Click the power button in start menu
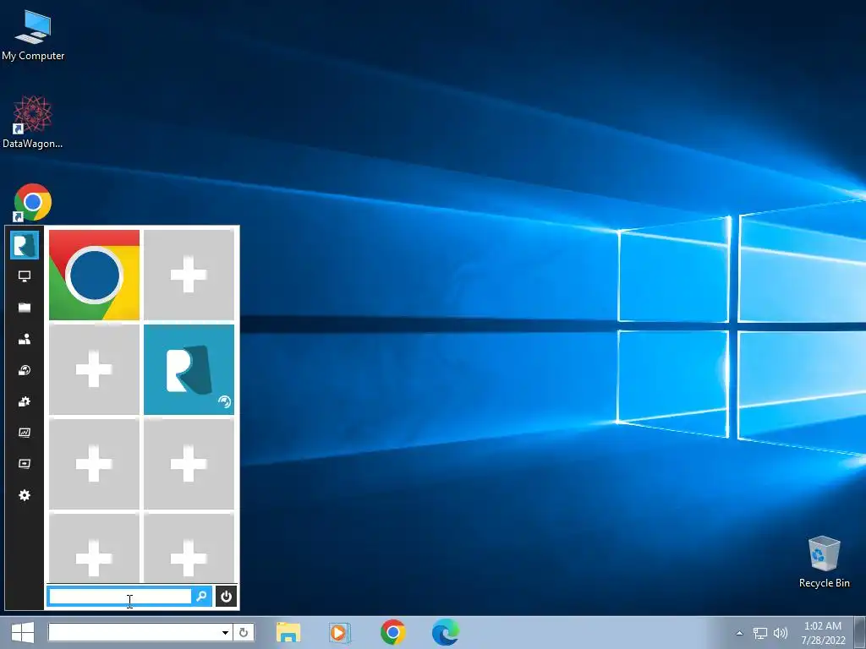This screenshot has height=649, width=866. coord(226,596)
